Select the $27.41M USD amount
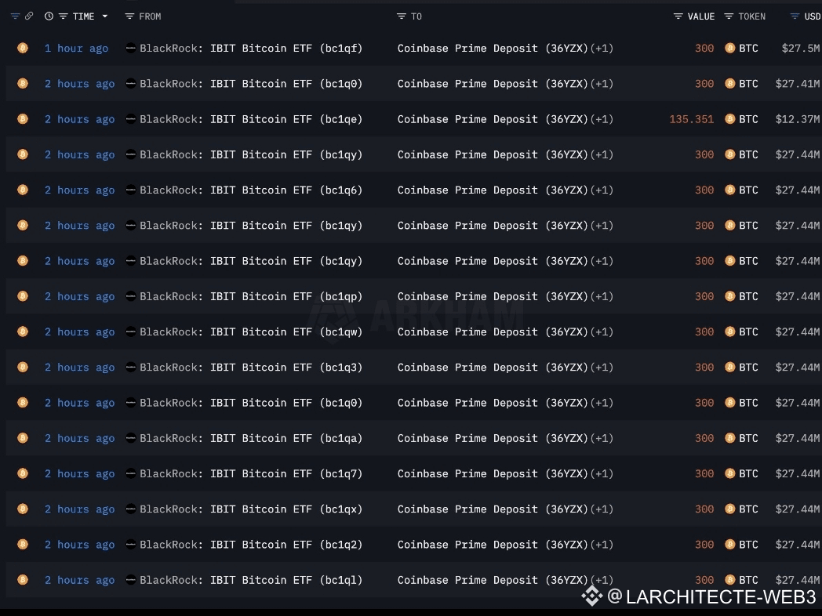The height and width of the screenshot is (616, 822). tap(798, 83)
